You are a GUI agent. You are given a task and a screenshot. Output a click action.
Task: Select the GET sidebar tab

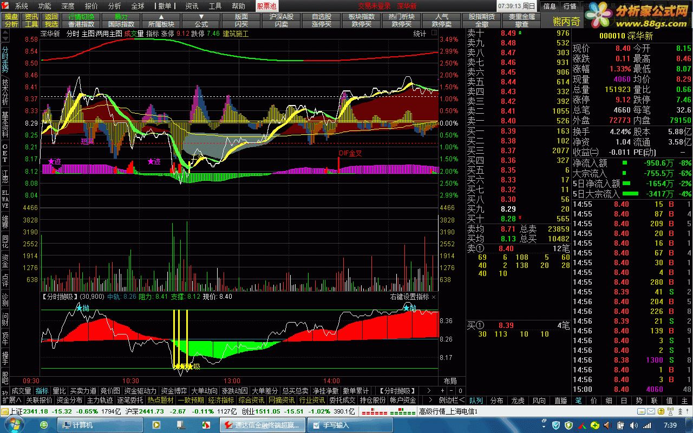coord(5,153)
